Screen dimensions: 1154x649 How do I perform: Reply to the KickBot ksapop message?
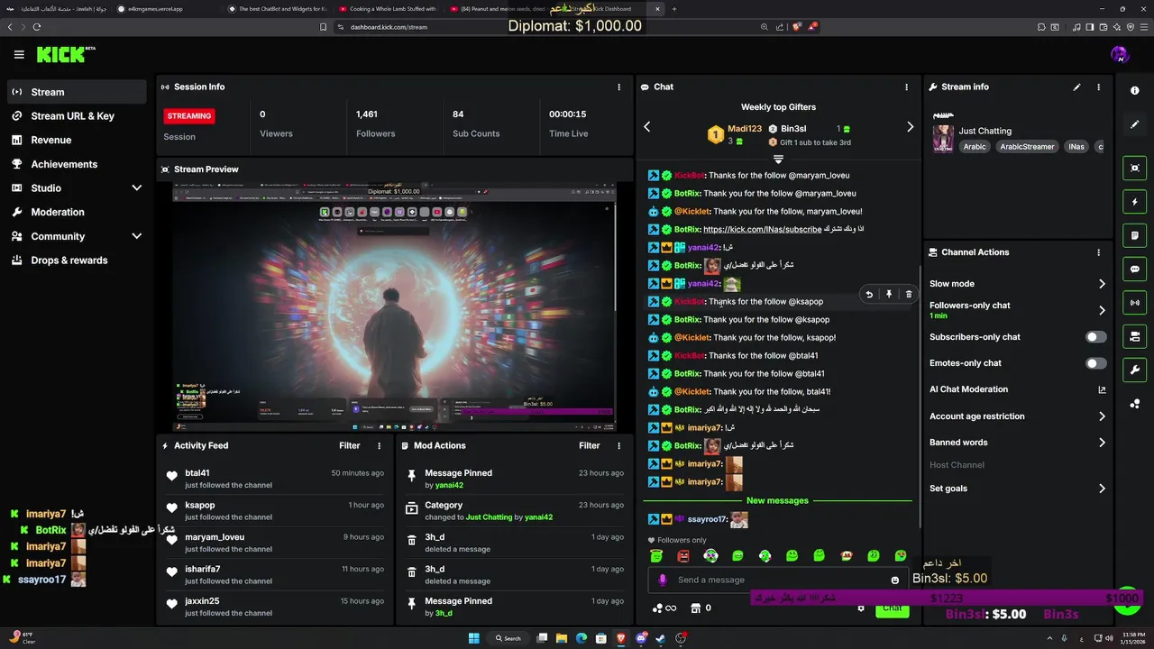coord(869,294)
